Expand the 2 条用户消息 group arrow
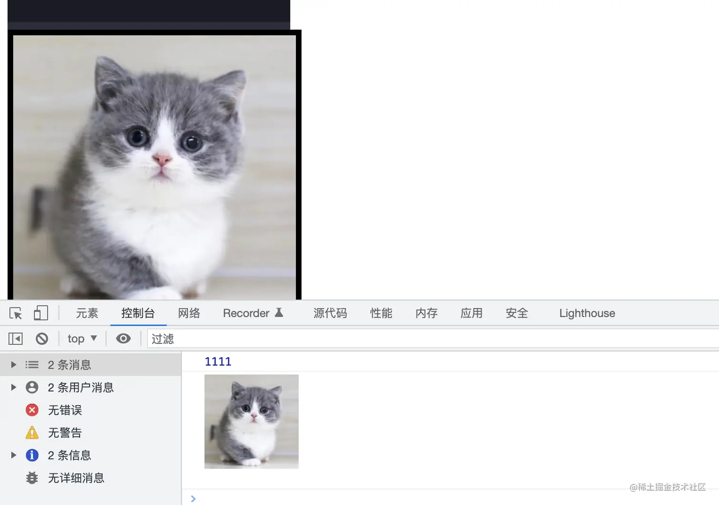Viewport: 719px width, 505px height. pyautogui.click(x=13, y=387)
